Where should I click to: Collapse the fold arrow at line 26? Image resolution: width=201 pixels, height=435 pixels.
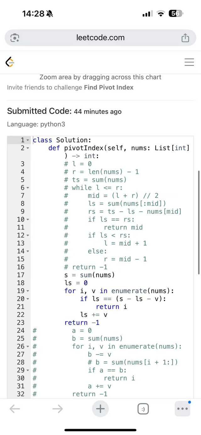pos(28,347)
